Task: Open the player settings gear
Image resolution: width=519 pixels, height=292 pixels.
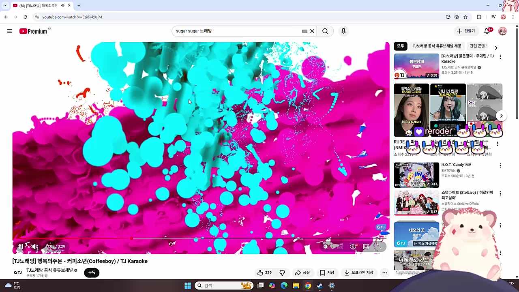Action: 353,246
